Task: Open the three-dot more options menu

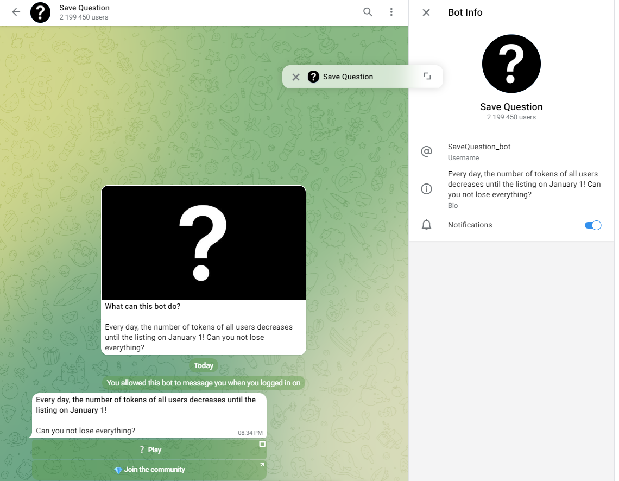Action: 391,12
